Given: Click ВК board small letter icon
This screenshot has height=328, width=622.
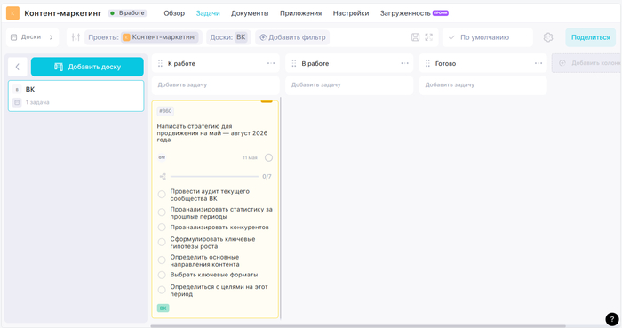Looking at the screenshot, I should coord(17,90).
